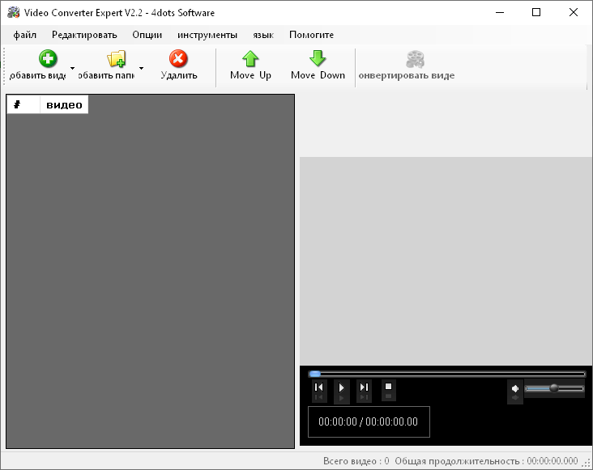Click the video seek progress bar
This screenshot has height=470, width=593.
[x=446, y=374]
